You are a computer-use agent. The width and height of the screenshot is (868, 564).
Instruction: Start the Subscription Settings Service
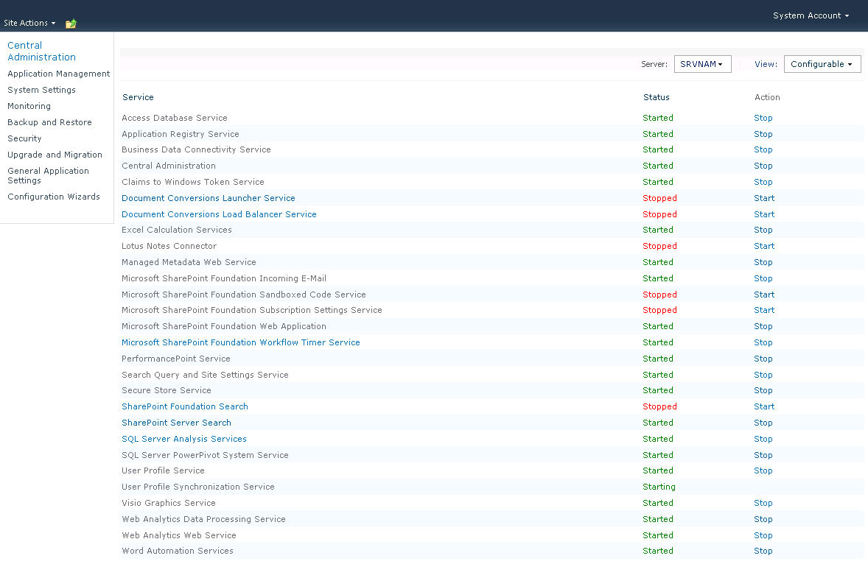click(x=764, y=310)
